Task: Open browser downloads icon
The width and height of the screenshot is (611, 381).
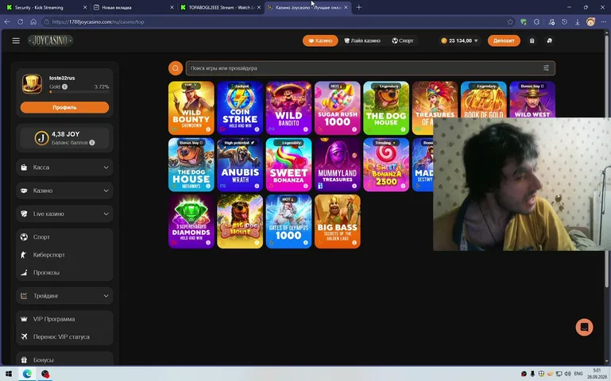Action: click(578, 21)
